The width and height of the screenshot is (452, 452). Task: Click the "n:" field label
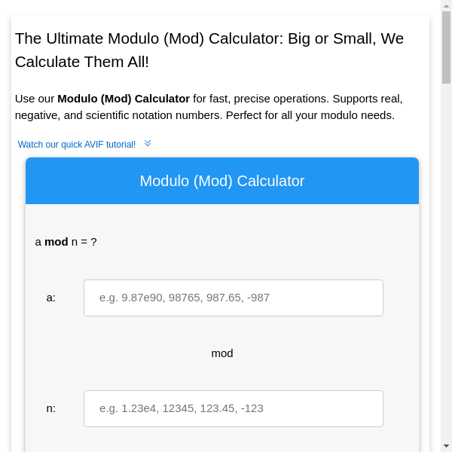(x=51, y=408)
